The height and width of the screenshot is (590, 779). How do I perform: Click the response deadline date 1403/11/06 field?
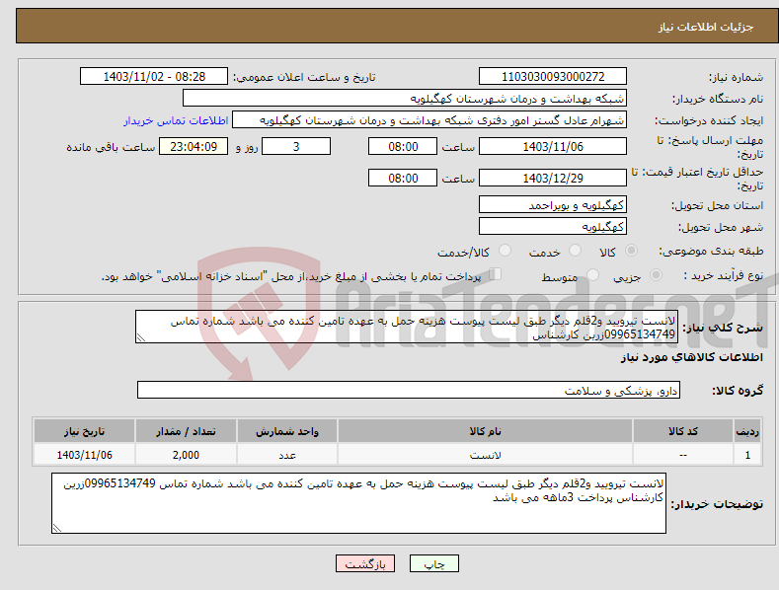(553, 146)
